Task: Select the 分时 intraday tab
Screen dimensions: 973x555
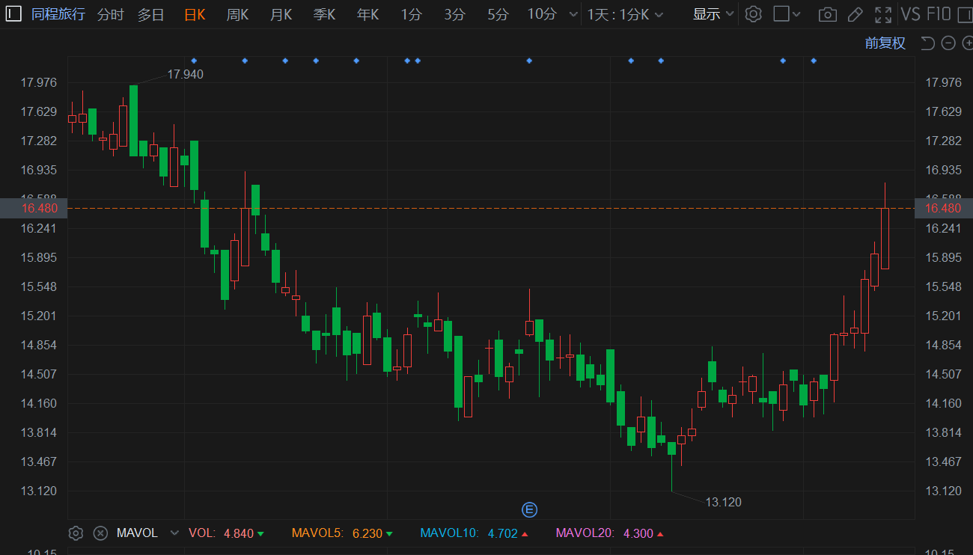Action: [110, 14]
